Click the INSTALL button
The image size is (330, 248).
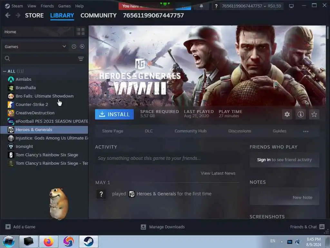coord(114,114)
